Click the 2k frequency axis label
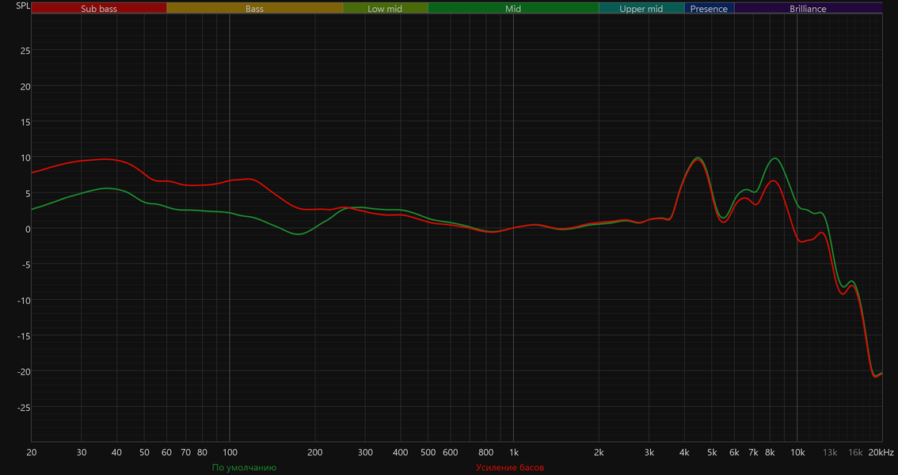The image size is (898, 475). tap(599, 452)
